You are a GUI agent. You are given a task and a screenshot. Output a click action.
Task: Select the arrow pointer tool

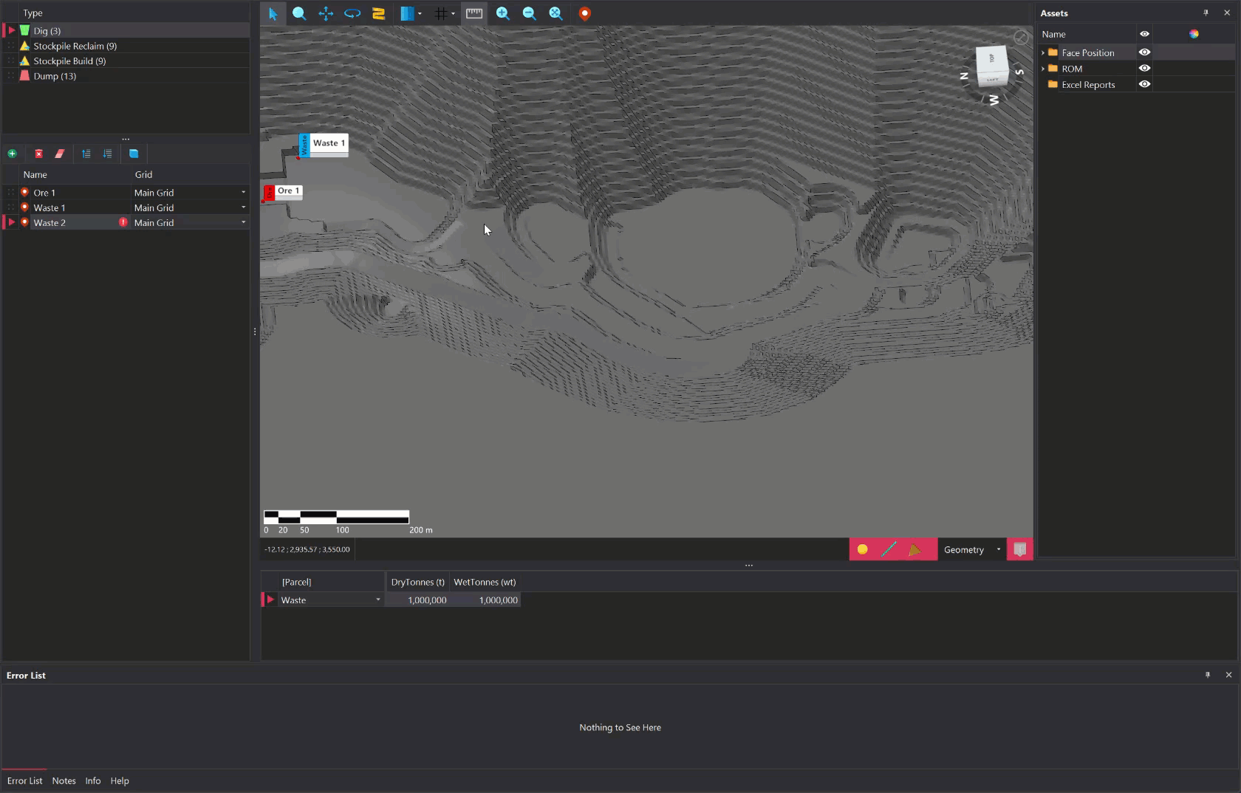coord(273,13)
